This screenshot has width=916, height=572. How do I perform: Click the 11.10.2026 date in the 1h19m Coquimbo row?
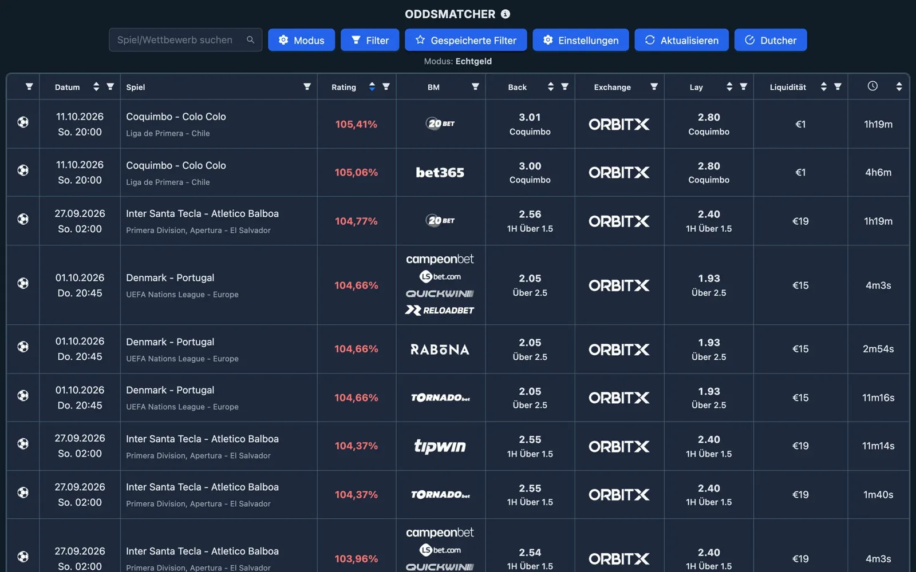pos(80,117)
